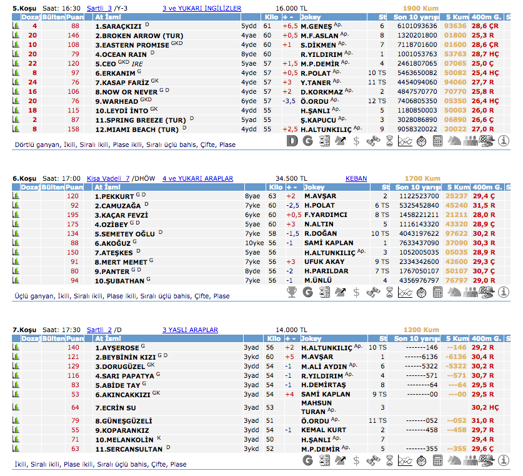Open the Kısa Vadeli 7 link
This screenshot has width=523, height=476.
[x=107, y=178]
